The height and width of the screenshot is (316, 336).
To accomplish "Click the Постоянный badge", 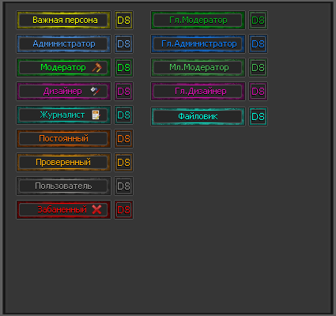I will point(63,138).
